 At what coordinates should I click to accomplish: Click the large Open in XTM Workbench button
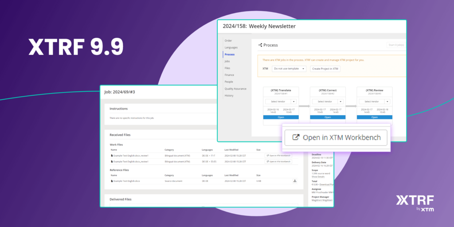point(336,137)
